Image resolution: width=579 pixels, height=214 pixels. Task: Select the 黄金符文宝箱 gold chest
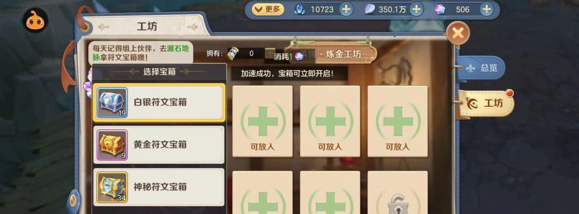(x=159, y=144)
